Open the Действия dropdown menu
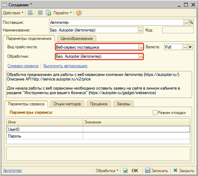This screenshot has width=198, height=176. pos(13,13)
